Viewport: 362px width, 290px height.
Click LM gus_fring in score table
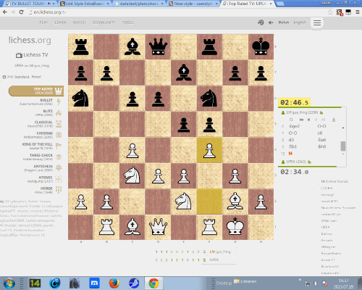(220, 252)
